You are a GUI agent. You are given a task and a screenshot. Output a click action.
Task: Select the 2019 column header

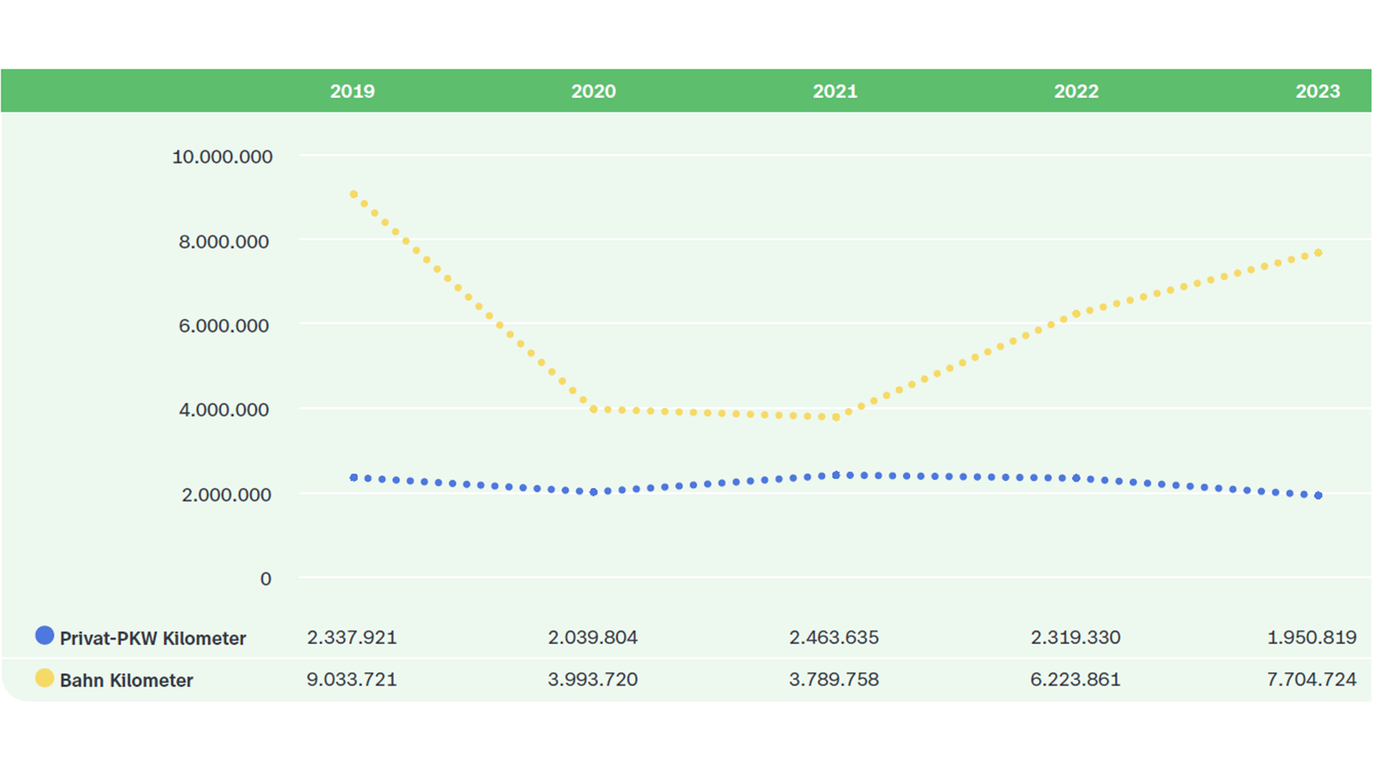click(352, 92)
